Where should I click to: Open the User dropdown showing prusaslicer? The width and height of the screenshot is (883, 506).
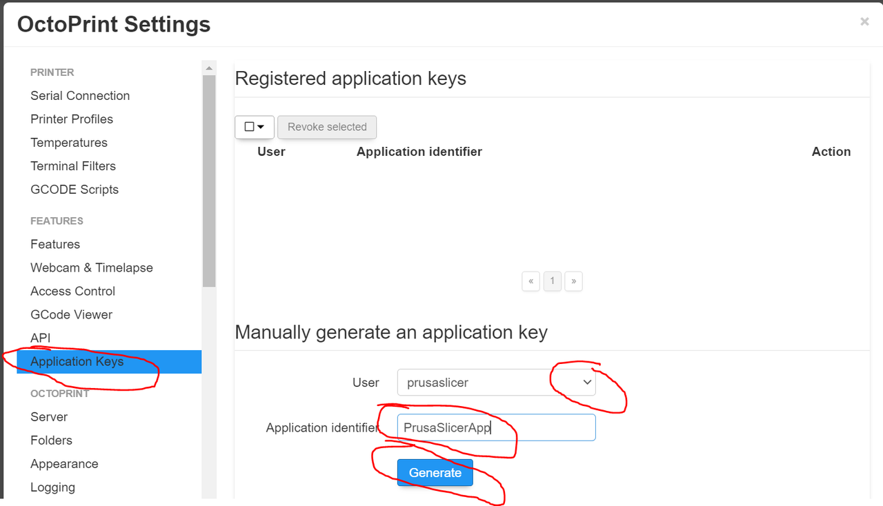coord(496,383)
